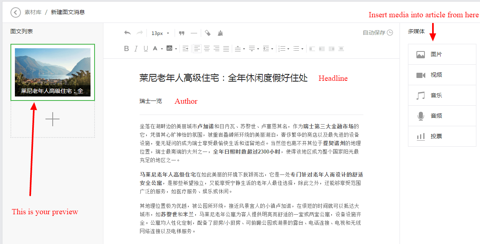Set the image float to right
Screen dimensions: 480x244
(x=332, y=48)
